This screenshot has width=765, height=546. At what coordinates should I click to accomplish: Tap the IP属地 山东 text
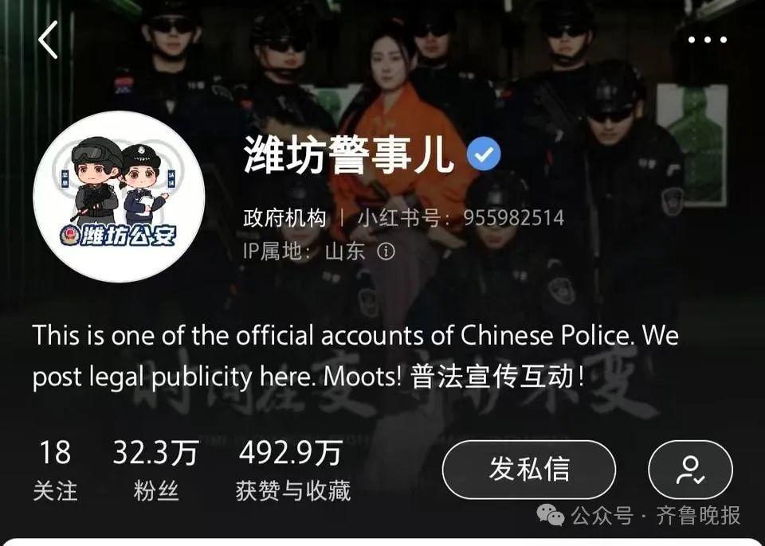coord(304,252)
